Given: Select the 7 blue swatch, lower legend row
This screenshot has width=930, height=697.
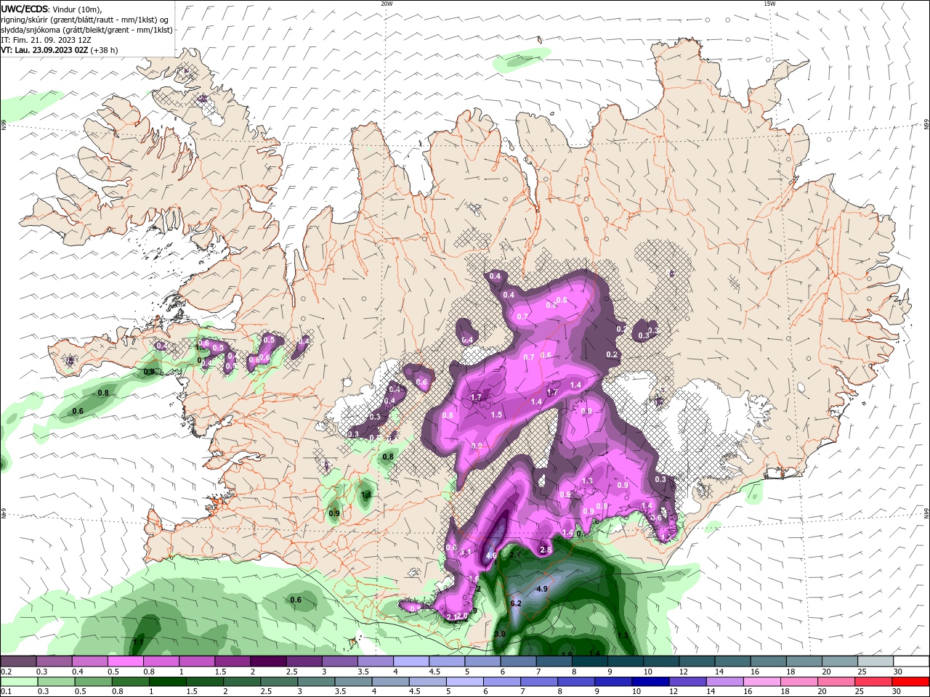Looking at the screenshot, I should tap(538, 682).
